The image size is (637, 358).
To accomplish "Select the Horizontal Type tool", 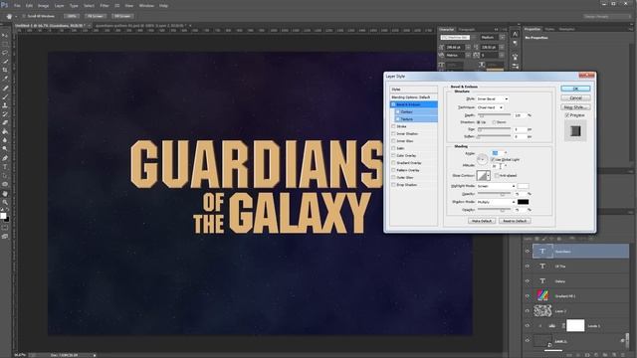I will point(5,167).
